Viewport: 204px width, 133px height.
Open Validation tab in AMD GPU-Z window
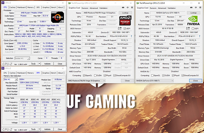click(103, 8)
